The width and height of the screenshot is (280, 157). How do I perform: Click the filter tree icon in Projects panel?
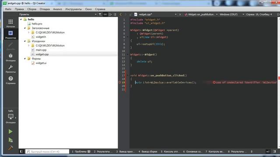(x=100, y=14)
